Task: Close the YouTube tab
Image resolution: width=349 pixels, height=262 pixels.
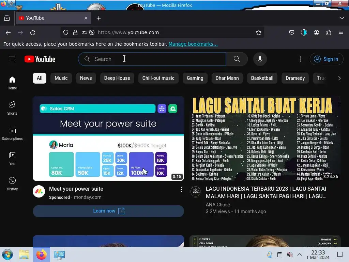Action: [x=86, y=18]
